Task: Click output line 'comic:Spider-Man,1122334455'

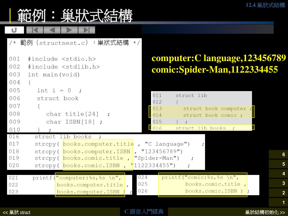Action: (215, 70)
